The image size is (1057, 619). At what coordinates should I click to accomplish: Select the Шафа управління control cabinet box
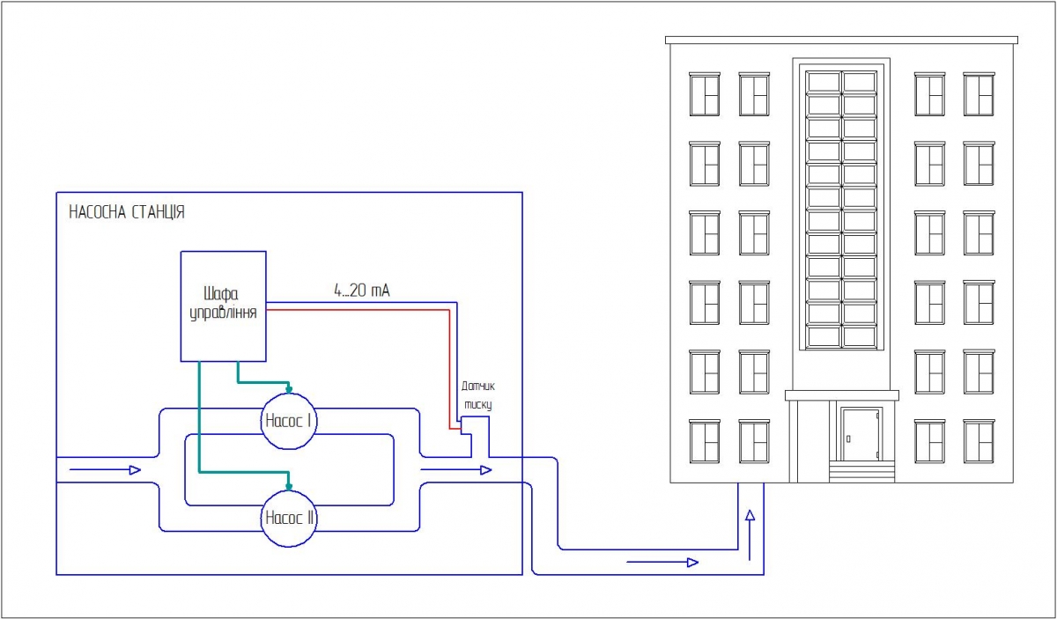(224, 306)
